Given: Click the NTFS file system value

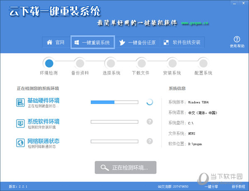Looking at the screenshot, I should 192,134.
